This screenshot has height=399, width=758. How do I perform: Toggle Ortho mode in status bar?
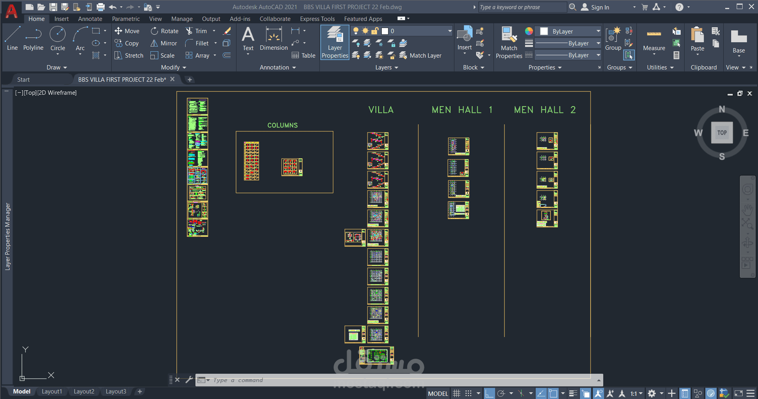tap(490, 393)
